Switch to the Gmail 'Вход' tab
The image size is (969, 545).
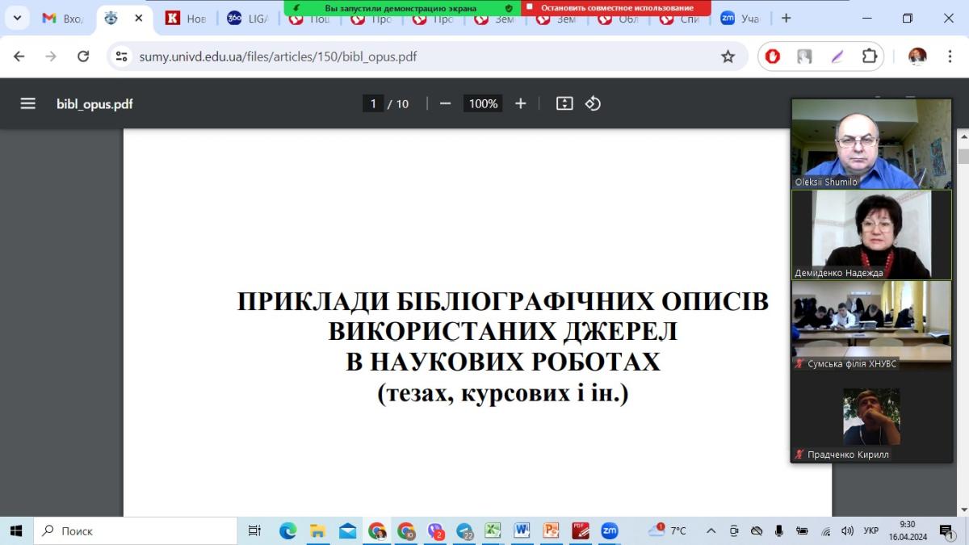pos(65,19)
